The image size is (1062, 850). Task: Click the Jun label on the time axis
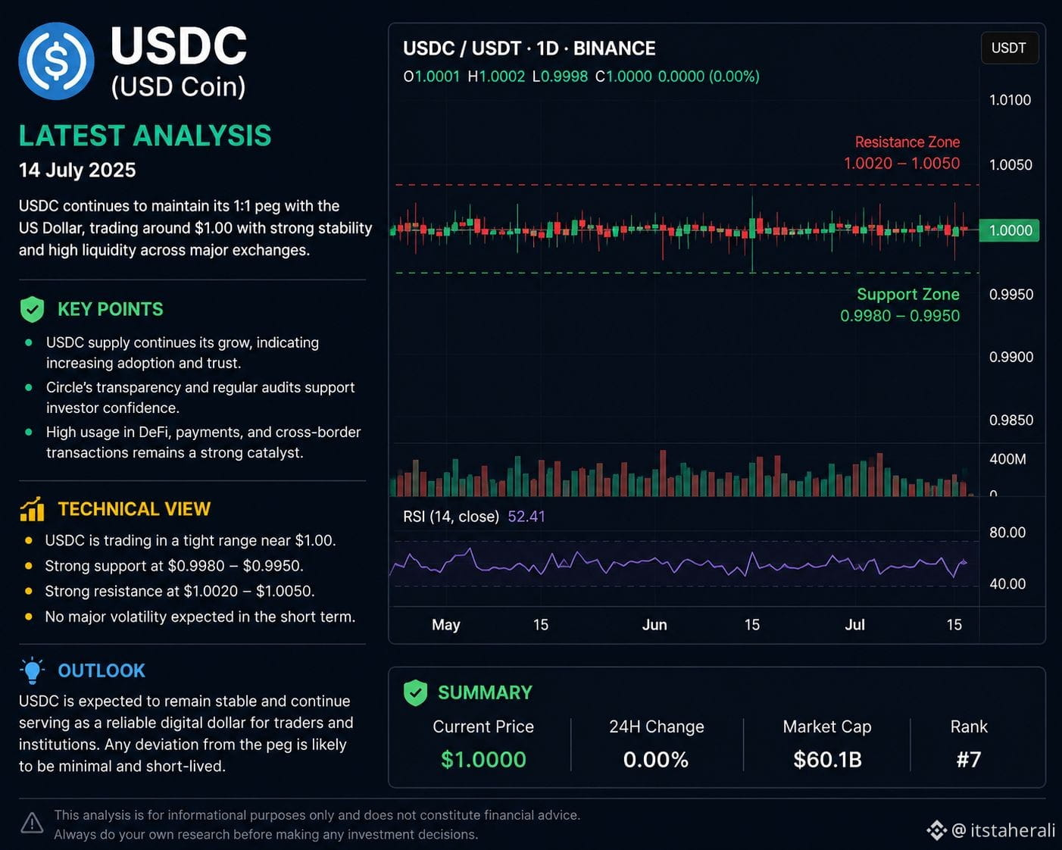coord(654,625)
